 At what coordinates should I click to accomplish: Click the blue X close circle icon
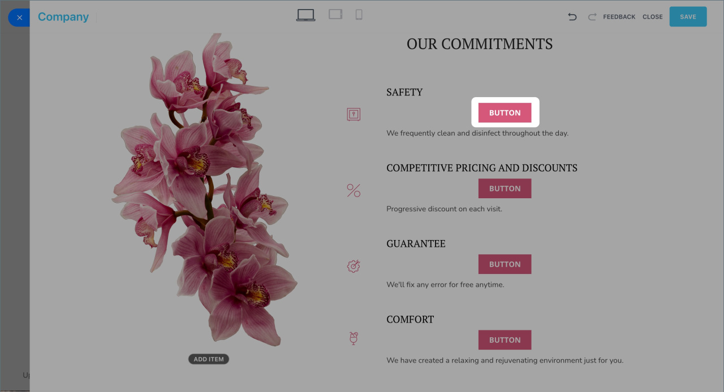click(19, 18)
